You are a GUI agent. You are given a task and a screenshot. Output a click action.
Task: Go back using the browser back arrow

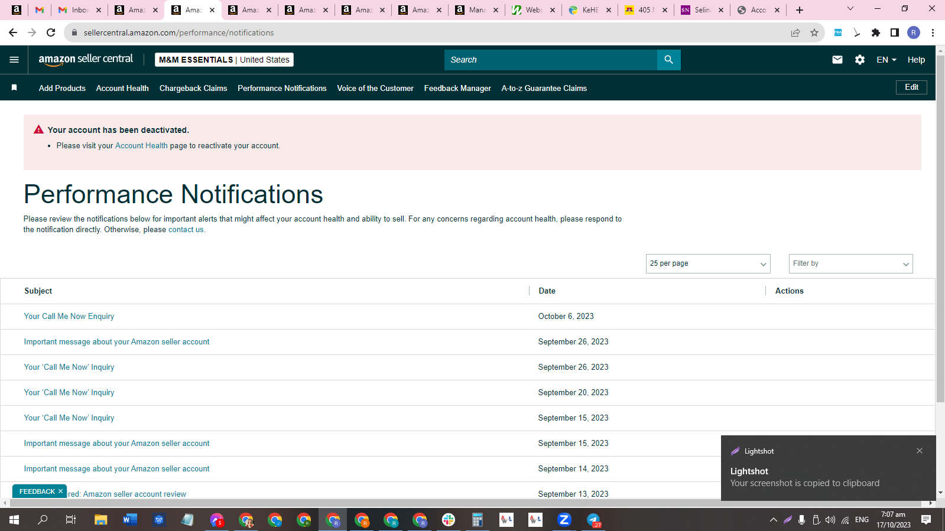point(13,32)
